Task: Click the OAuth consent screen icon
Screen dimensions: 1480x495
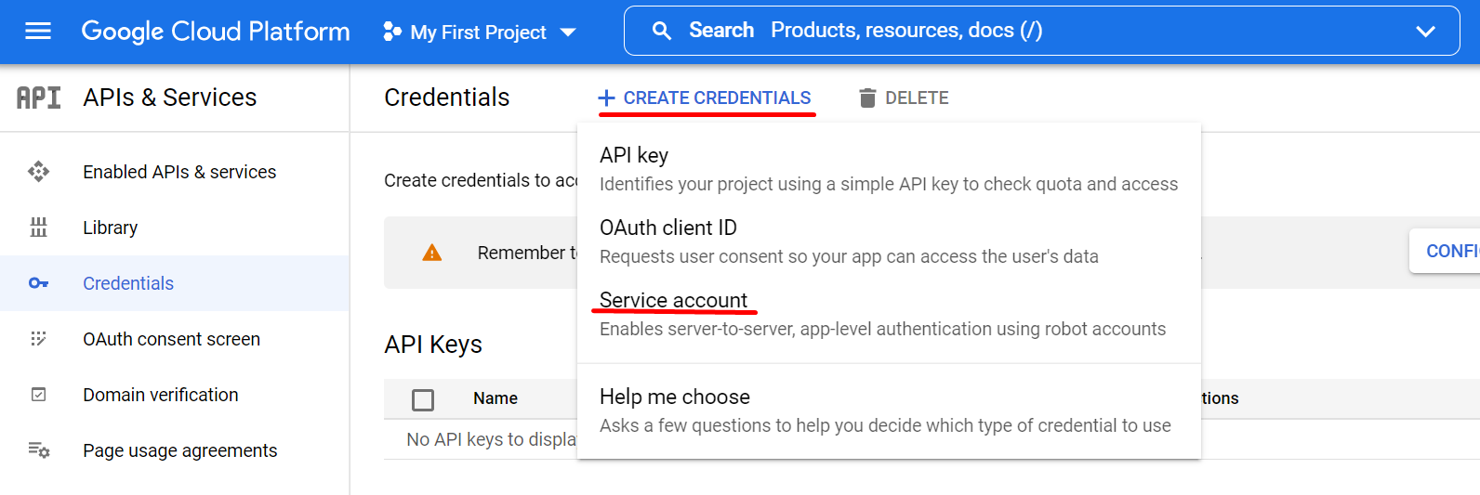Action: point(38,339)
